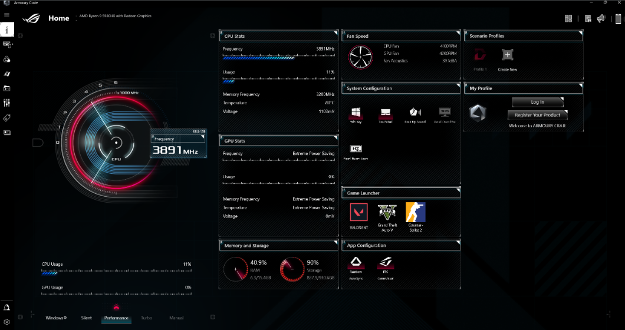Screen dimensions: 625x330
Task: Select the Silent operating mode
Action: point(87,318)
